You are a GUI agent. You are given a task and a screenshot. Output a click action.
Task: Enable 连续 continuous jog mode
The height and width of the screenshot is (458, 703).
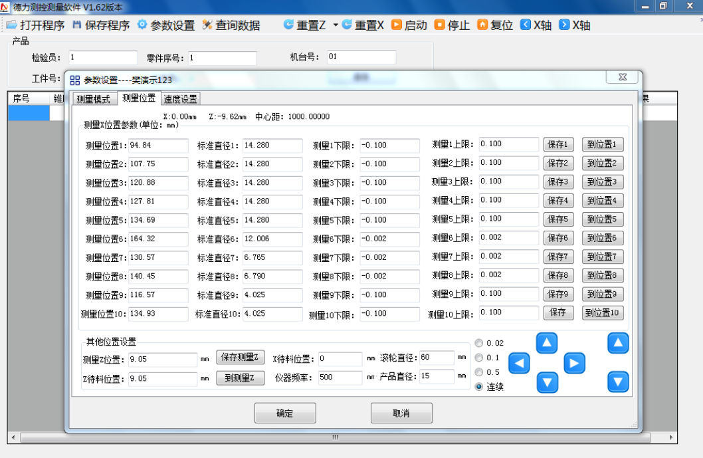click(478, 386)
